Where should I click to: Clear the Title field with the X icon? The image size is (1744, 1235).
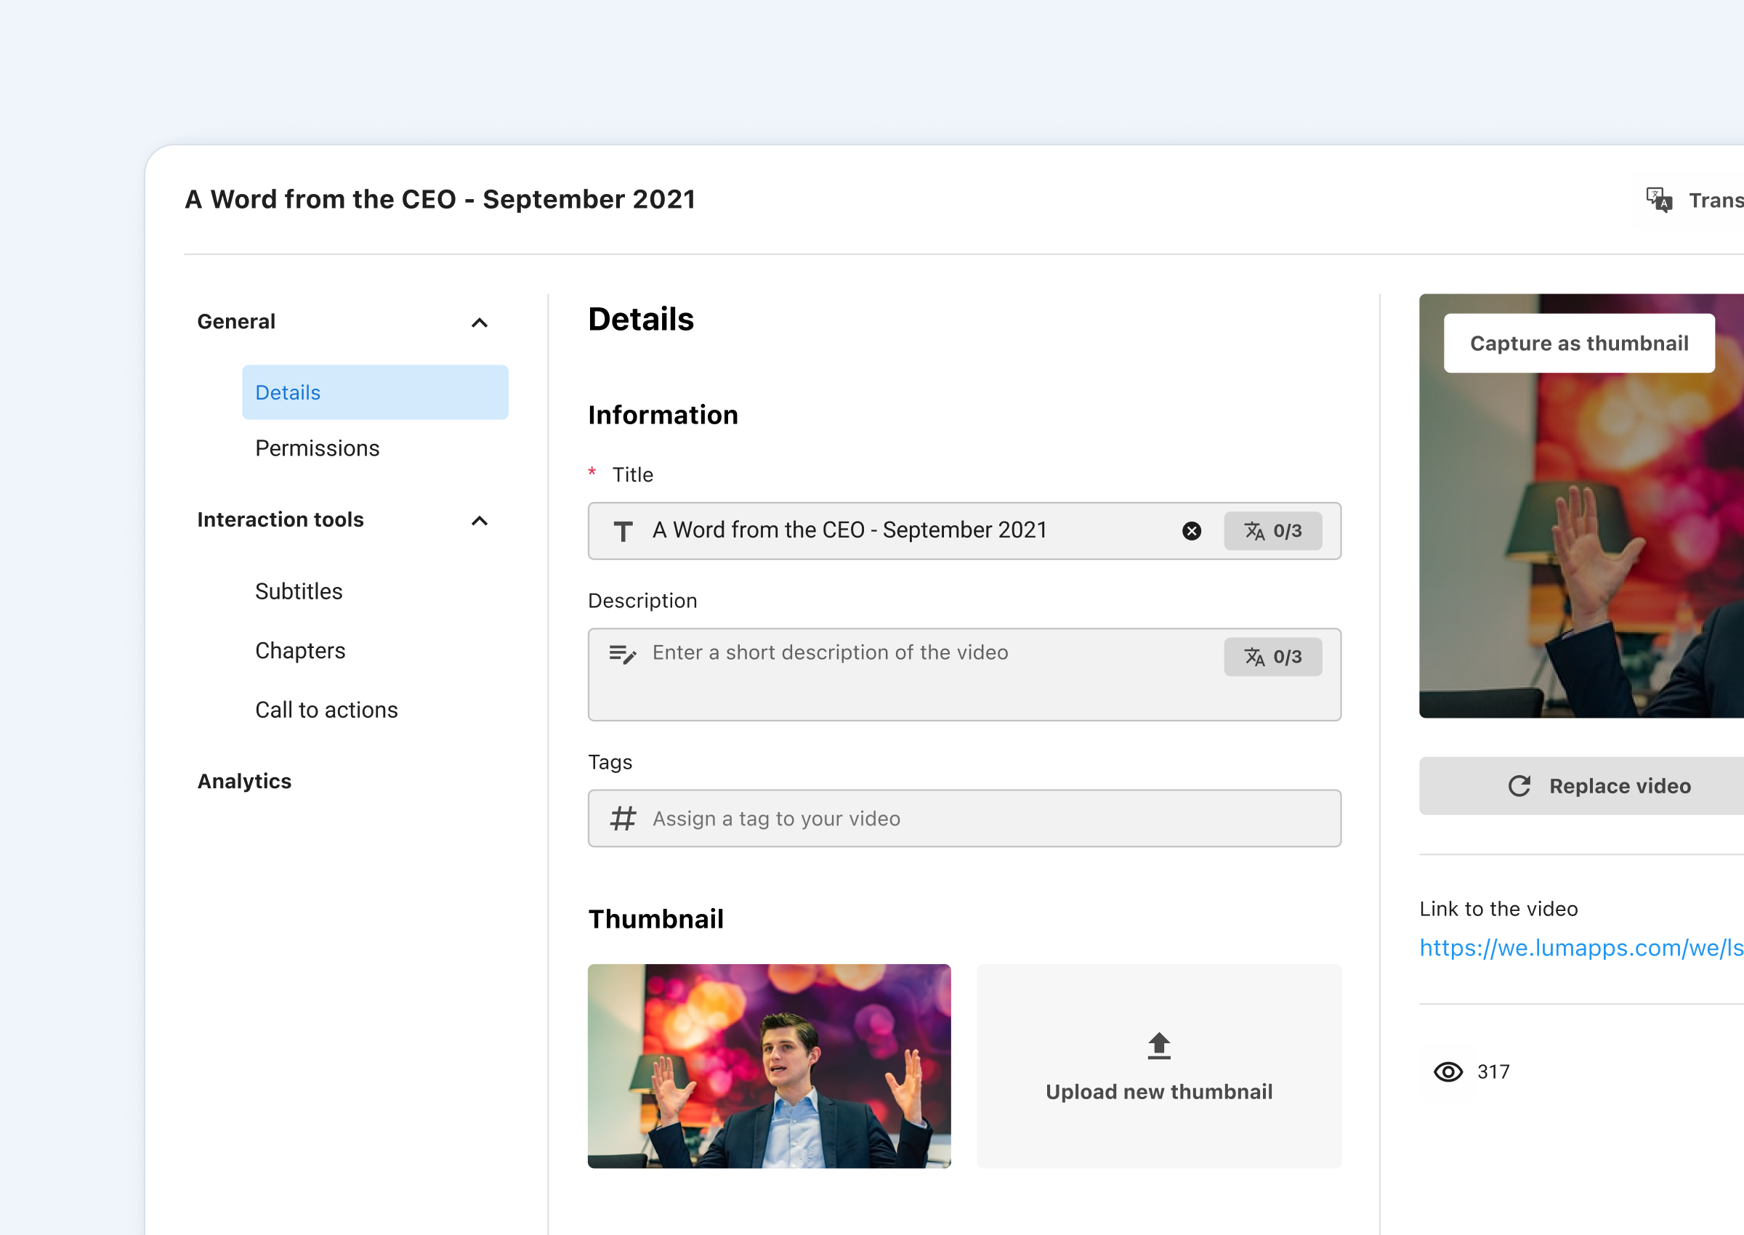[1191, 531]
